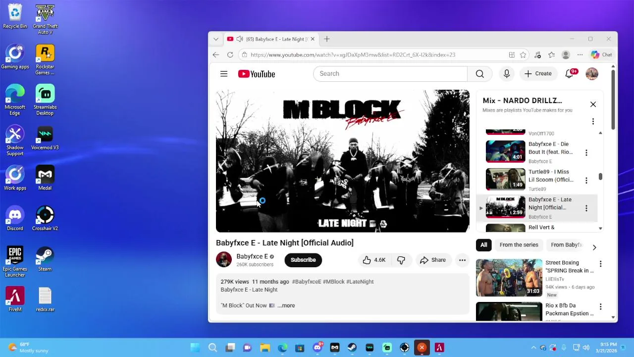Image resolution: width=634 pixels, height=357 pixels.
Task: Go to the YouTube home logo
Action: click(256, 74)
